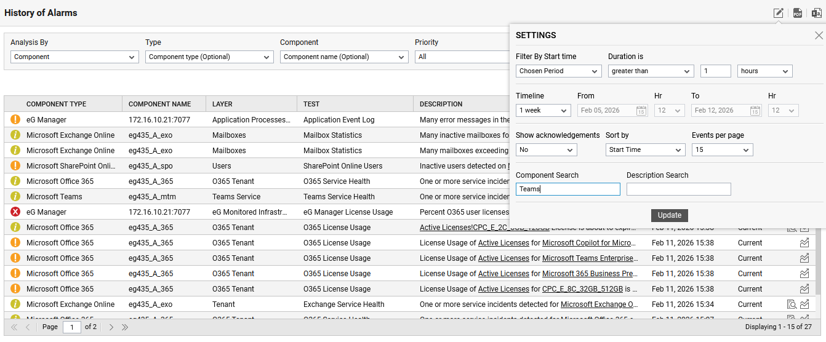Open the Analysis By dropdown
The image size is (826, 342).
(x=74, y=57)
